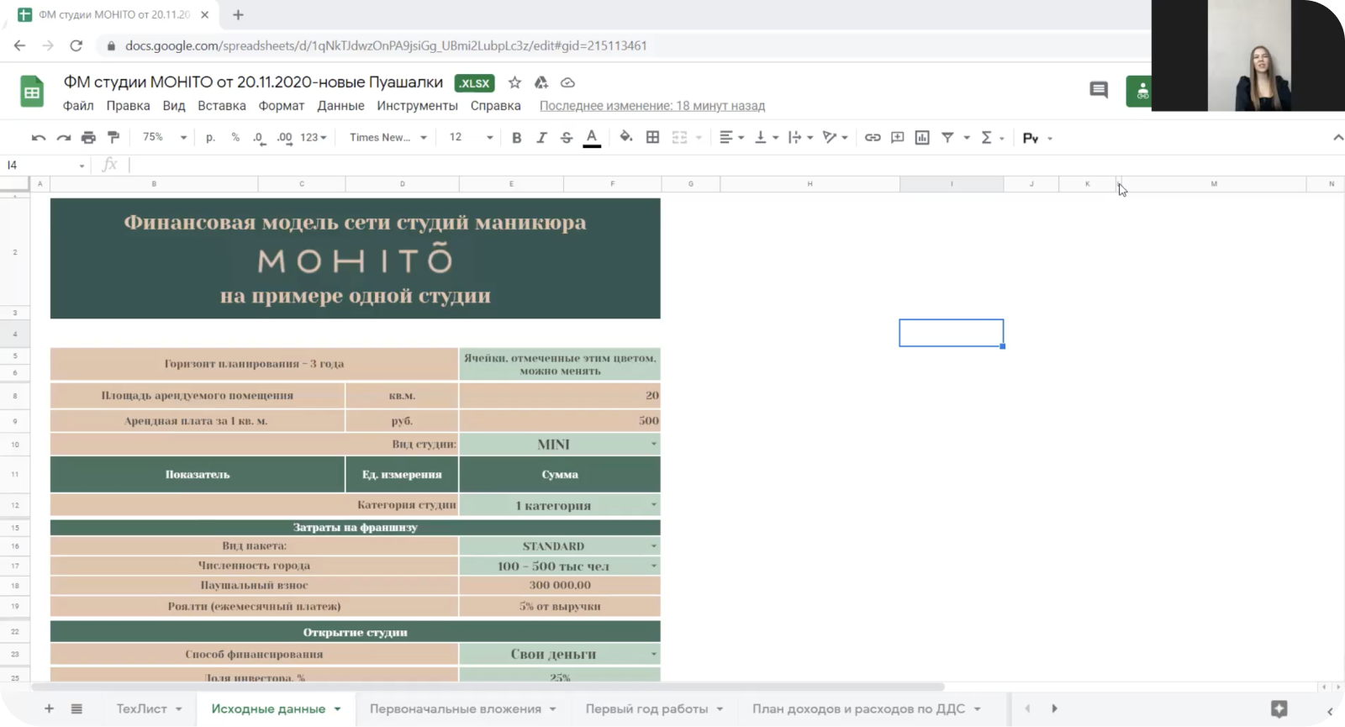
Task: Toggle bold formatting
Action: 516,138
